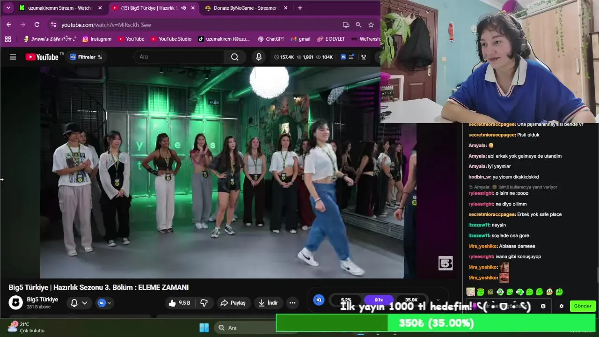Click the 104K views stat in header
The image size is (599, 337).
[324, 57]
